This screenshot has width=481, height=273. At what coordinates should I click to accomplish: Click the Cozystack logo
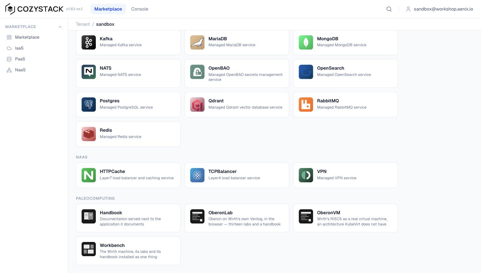point(34,9)
